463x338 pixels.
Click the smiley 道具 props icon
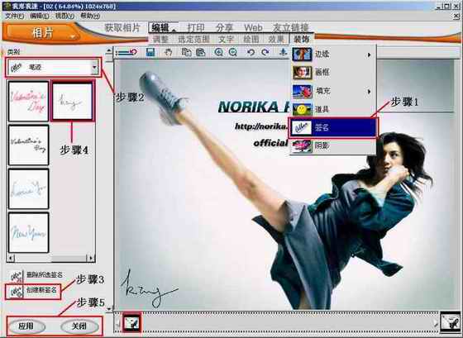tap(302, 110)
